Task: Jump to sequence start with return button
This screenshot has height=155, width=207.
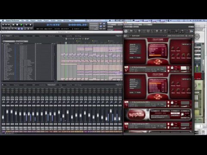Action: 13,25
